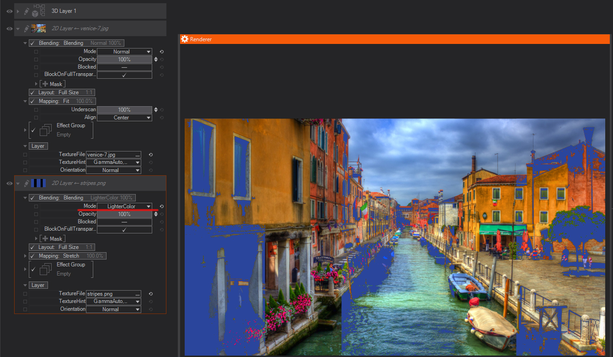Disable the Mapping: Fit checkbox
Image resolution: width=613 pixels, height=357 pixels.
pos(32,101)
